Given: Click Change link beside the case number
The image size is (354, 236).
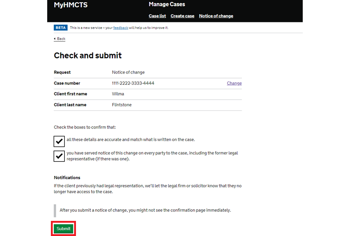Looking at the screenshot, I should pyautogui.click(x=234, y=83).
